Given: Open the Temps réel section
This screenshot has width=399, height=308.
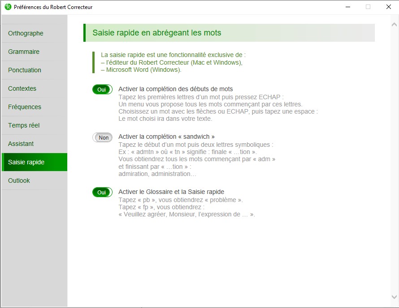Looking at the screenshot, I should 35,125.
